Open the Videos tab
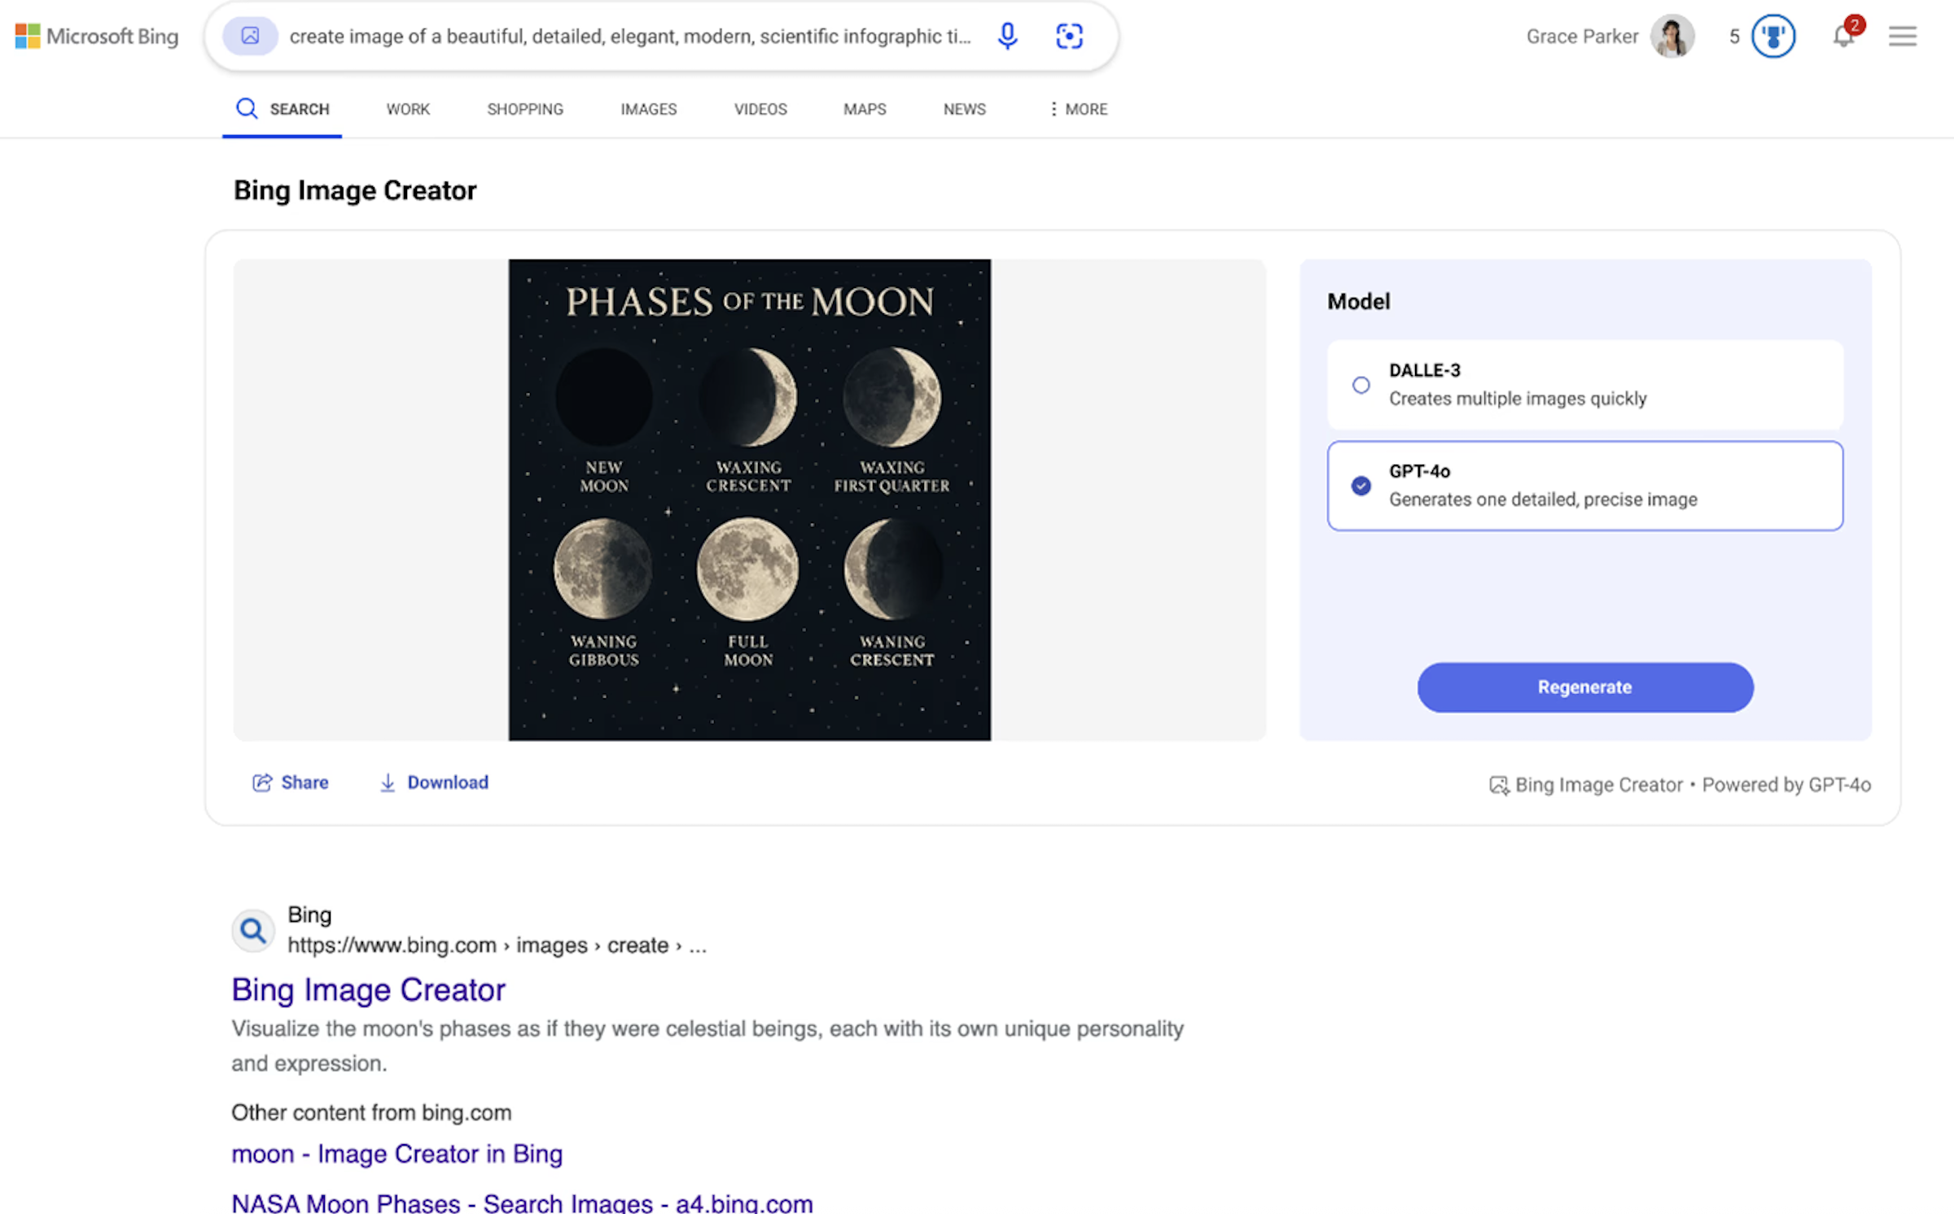 [760, 109]
